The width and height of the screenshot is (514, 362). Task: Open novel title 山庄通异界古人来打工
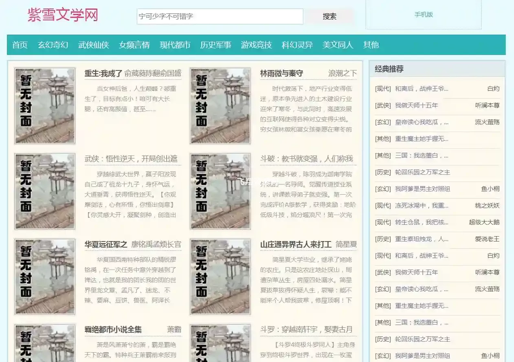[x=296, y=244]
